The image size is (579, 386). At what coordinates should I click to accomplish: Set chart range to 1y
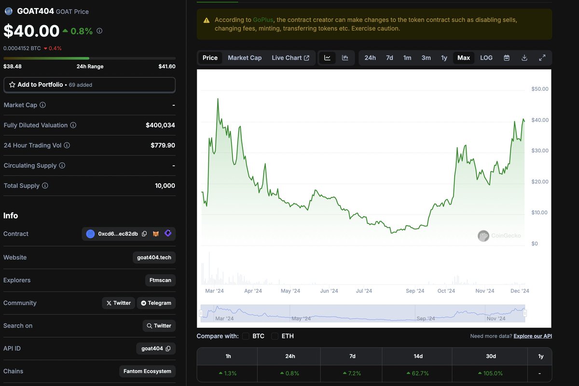(444, 58)
